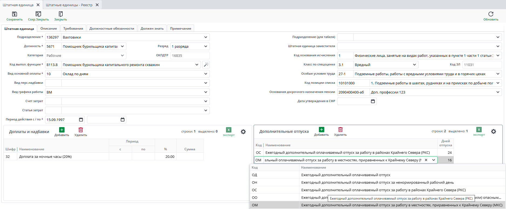Delete row in Доплаты и надбавки
This screenshot has width=506, height=209.
click(81, 132)
